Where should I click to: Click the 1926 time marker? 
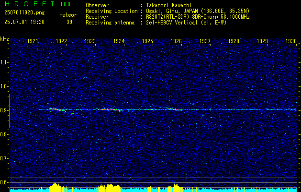177,41
